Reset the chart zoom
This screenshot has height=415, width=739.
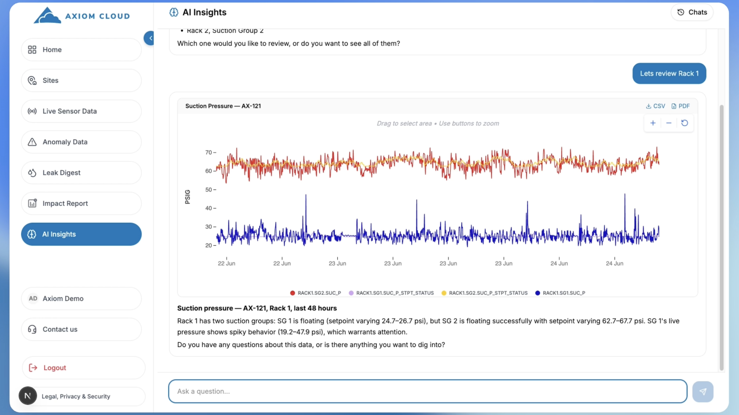685,123
